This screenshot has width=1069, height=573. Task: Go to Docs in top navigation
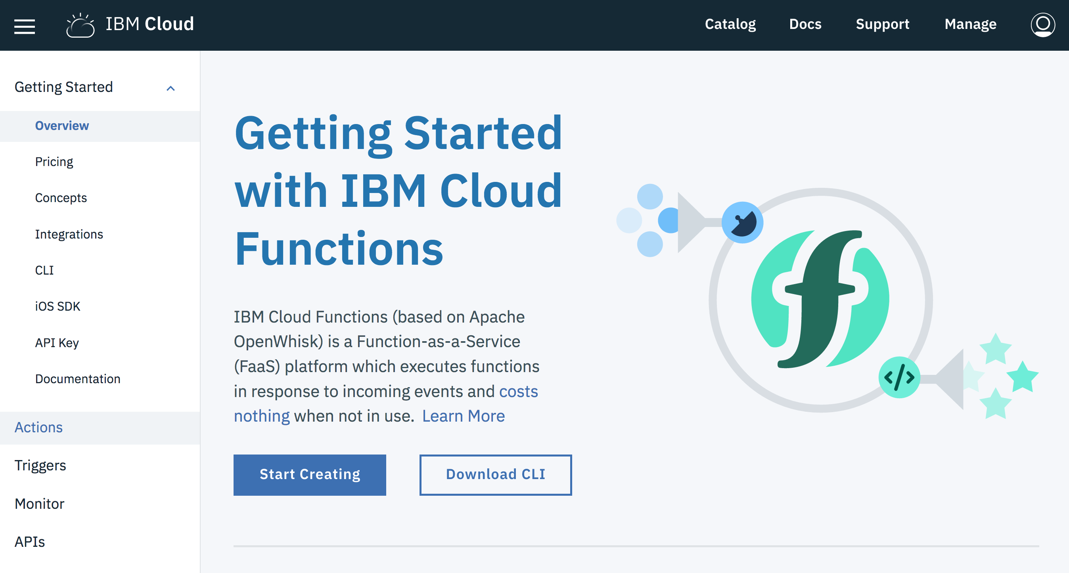[x=805, y=24]
